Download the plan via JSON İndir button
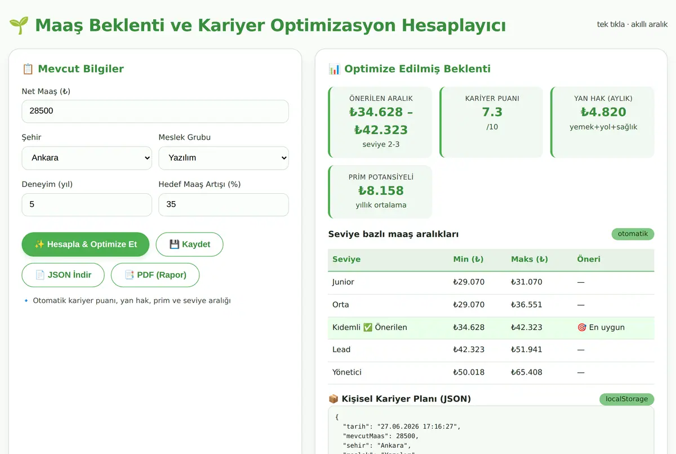This screenshot has height=454, width=676. point(63,275)
